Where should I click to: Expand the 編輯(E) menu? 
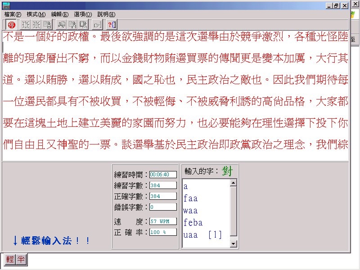(60, 14)
